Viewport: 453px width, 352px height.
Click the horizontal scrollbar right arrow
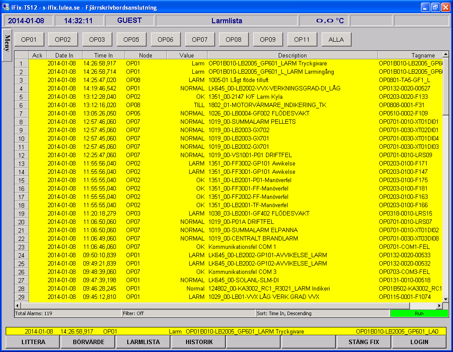(439, 305)
